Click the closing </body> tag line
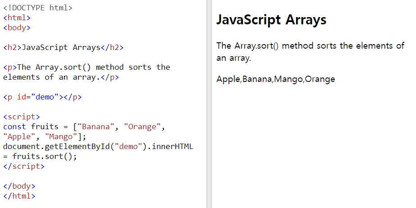Viewport: 416px width, 208px height. pyautogui.click(x=19, y=186)
